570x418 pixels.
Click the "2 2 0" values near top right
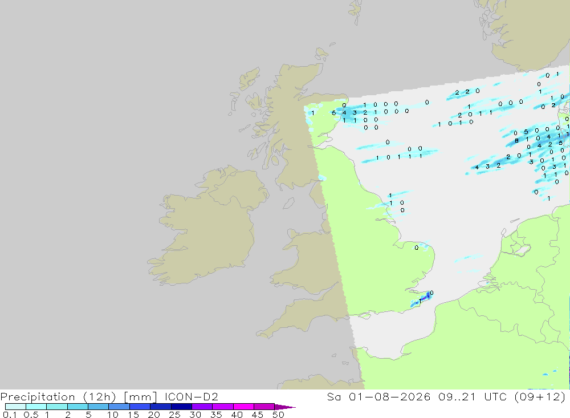[467, 92]
